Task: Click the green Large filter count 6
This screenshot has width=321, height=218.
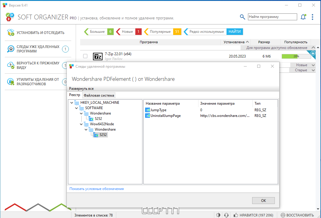Action: tap(110, 32)
